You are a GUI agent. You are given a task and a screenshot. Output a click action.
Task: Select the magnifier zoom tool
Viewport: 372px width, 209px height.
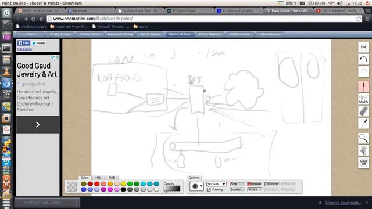coord(363,138)
